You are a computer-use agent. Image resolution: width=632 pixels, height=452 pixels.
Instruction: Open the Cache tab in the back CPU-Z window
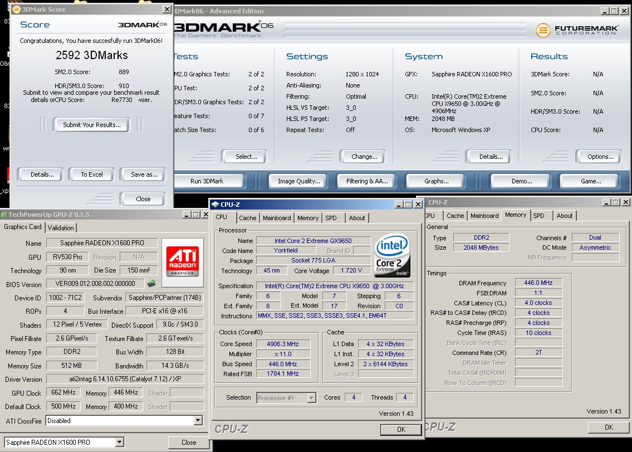455,216
